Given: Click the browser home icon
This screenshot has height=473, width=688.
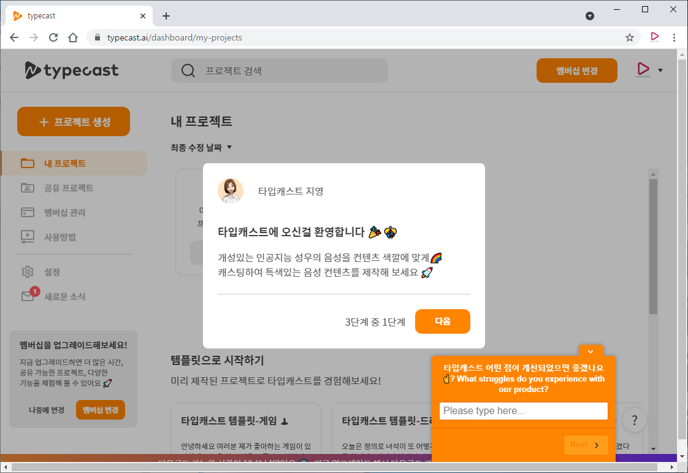Looking at the screenshot, I should coord(73,38).
